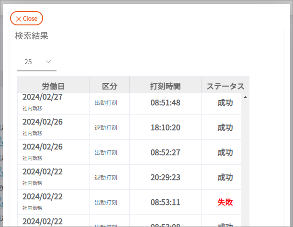Select the 2024/02/27 date cell
The image size is (293, 227).
coord(43,97)
